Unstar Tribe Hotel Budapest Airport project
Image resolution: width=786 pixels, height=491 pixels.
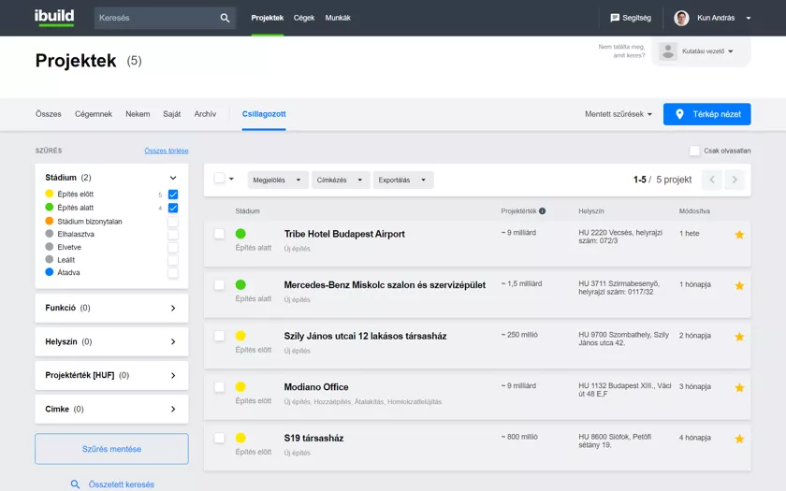click(739, 235)
